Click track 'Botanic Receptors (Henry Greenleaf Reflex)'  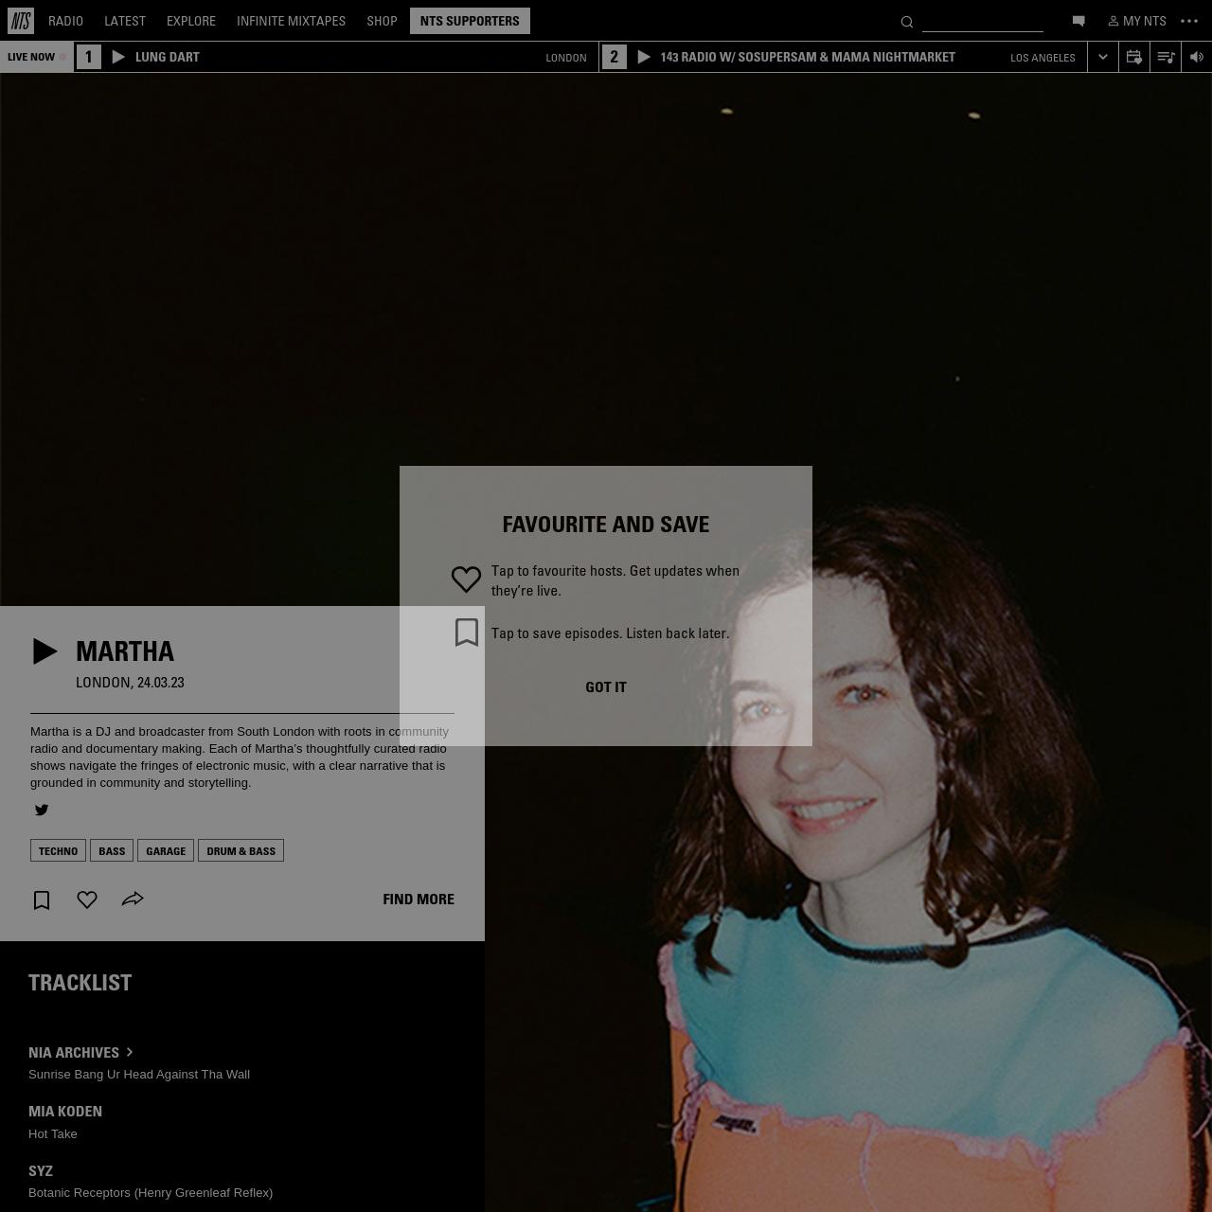tap(151, 1193)
